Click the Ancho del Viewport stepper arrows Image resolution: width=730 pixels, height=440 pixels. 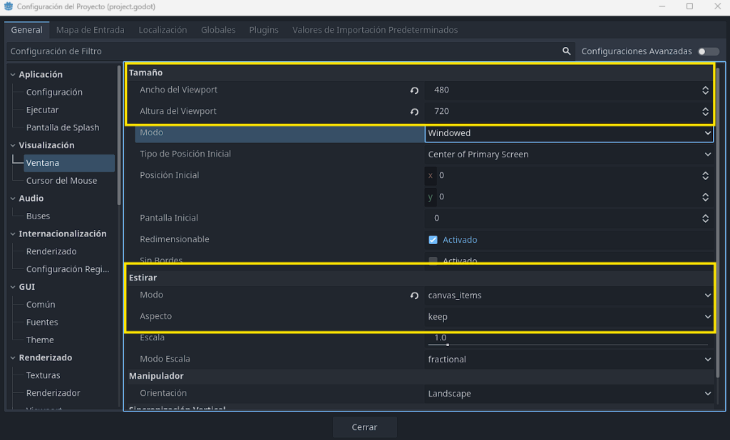pos(705,90)
